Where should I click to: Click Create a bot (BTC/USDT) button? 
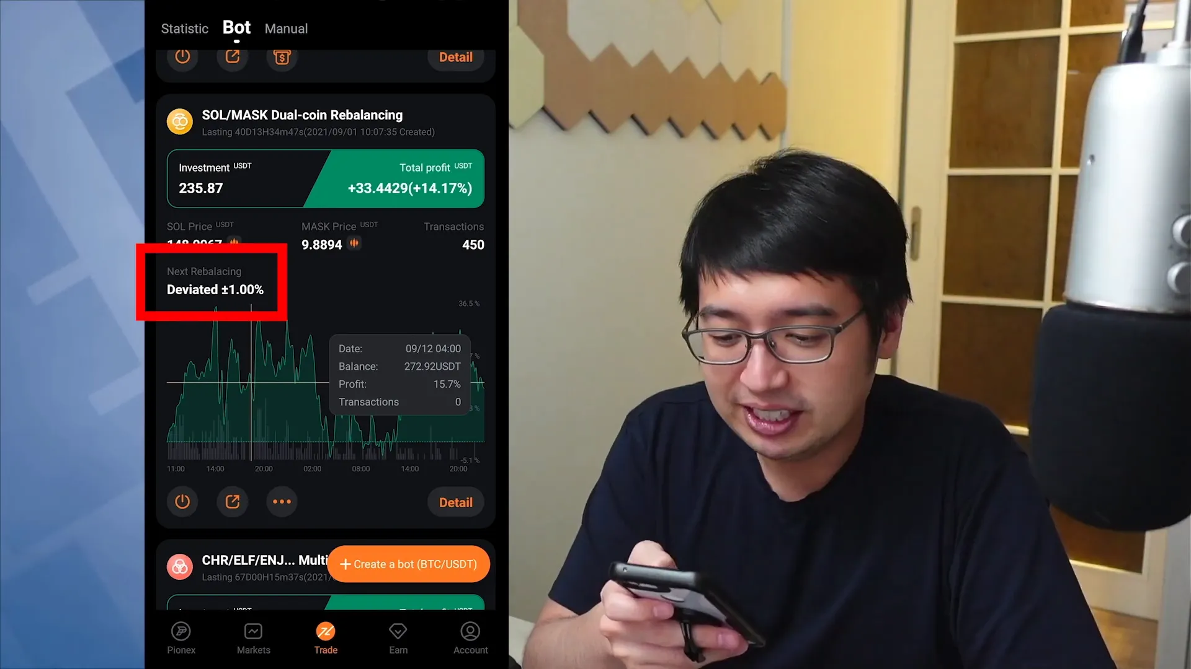click(x=408, y=564)
